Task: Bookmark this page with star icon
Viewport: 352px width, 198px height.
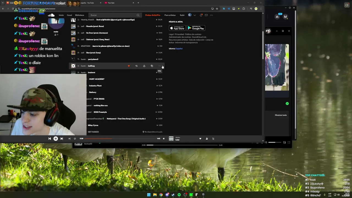Action: [x=217, y=9]
